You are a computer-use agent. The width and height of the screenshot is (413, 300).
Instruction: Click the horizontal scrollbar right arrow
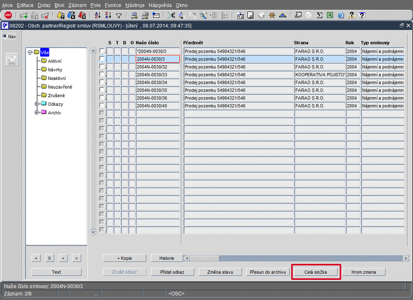[406, 258]
